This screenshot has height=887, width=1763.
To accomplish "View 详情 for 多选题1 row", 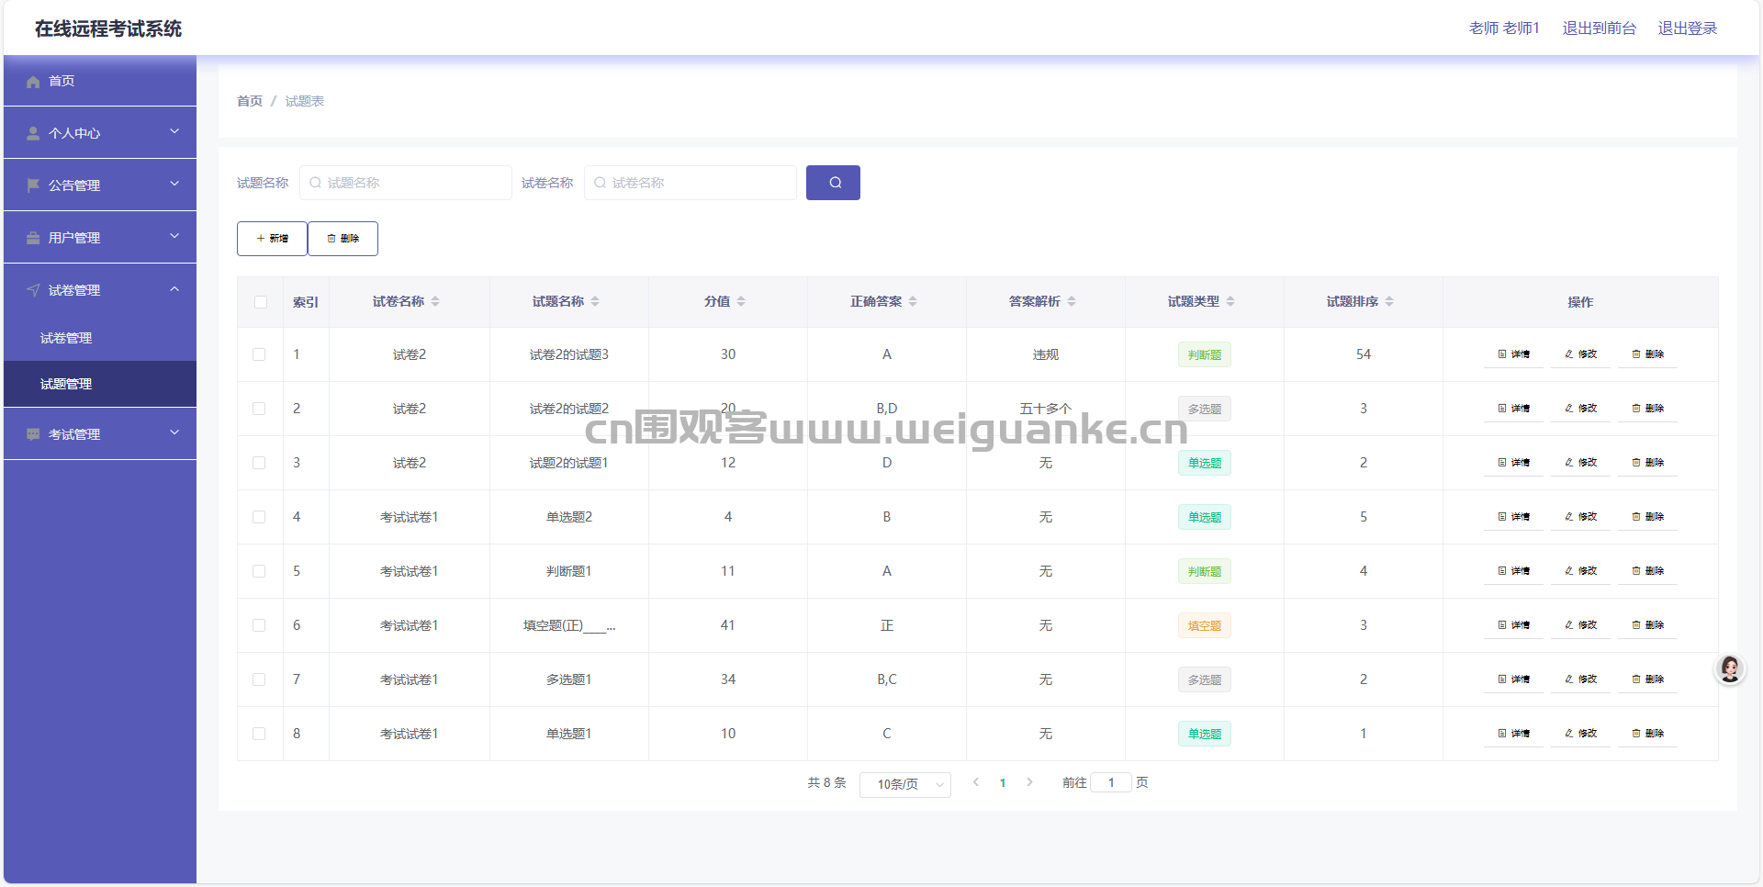I will coord(1513,679).
